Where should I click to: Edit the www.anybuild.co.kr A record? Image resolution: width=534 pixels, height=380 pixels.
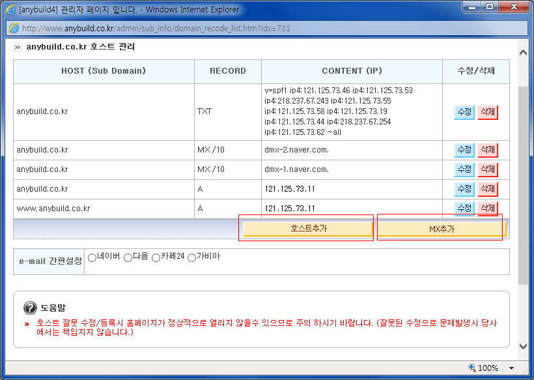click(464, 209)
